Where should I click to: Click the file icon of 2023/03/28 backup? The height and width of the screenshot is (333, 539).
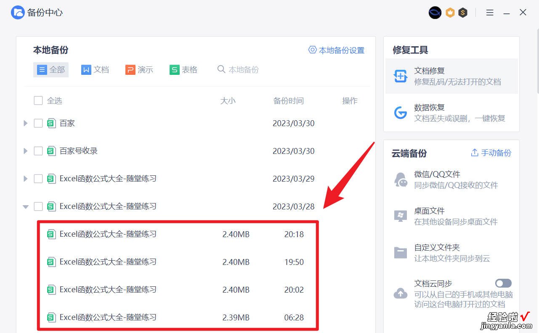point(51,206)
